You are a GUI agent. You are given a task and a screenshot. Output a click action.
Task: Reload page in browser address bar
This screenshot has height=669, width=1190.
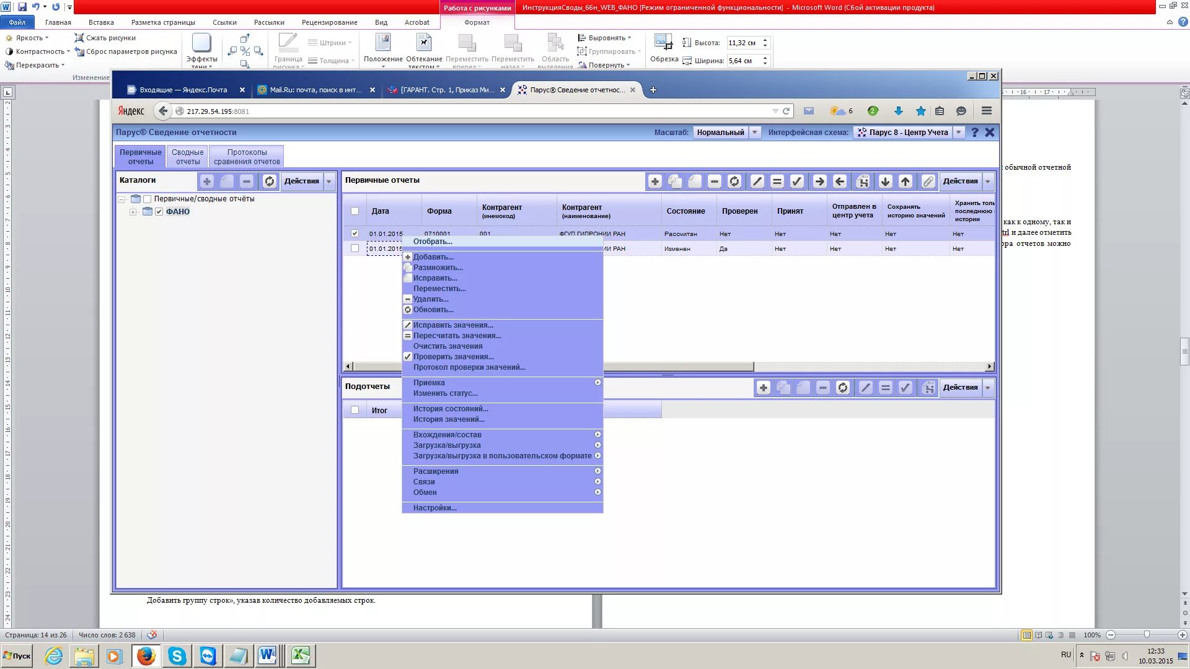786,111
